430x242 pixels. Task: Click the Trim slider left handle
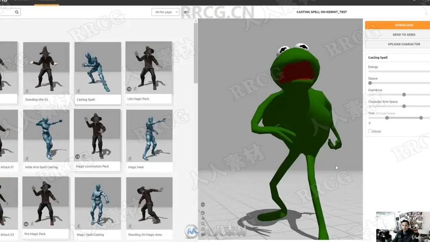pos(387,118)
